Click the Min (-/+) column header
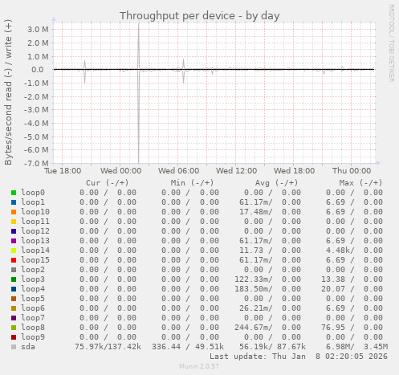Viewport: 399px width, 375px height. coord(192,183)
